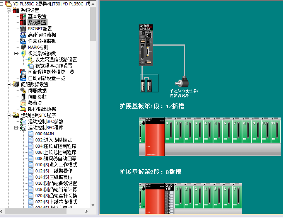Click the MARK检测 sensor icon
Image resolution: width=283 pixels, height=218 pixels.
click(x=23, y=47)
